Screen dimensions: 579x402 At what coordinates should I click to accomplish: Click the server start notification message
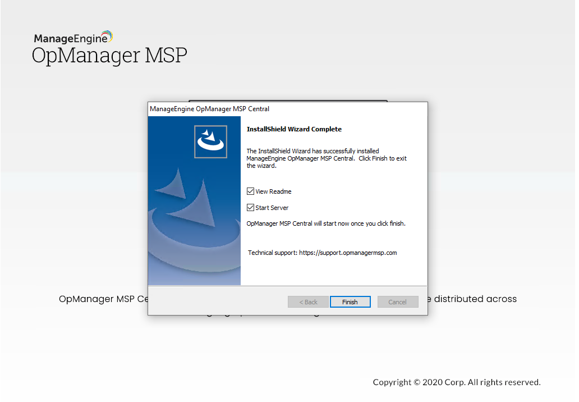(323, 223)
